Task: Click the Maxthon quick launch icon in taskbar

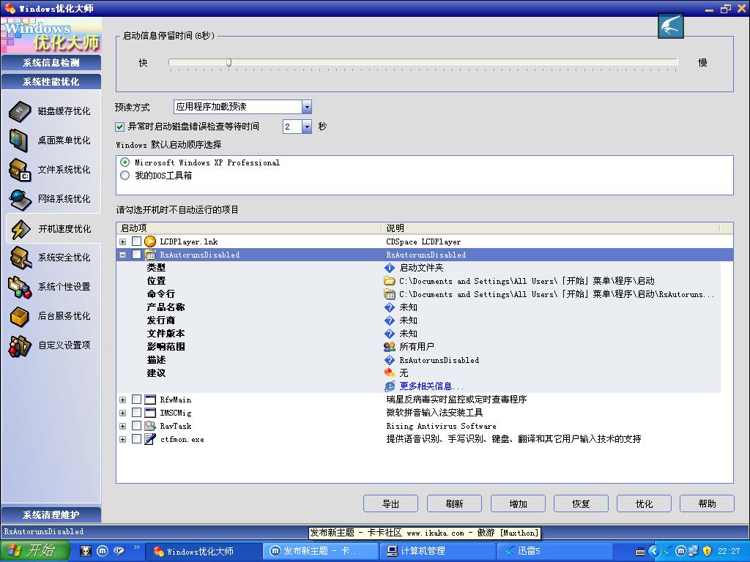Action: click(x=103, y=551)
